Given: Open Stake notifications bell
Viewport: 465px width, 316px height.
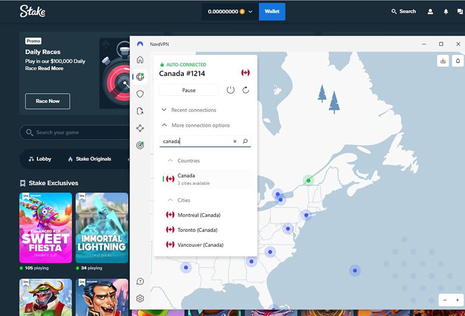Looking at the screenshot, I should point(446,12).
